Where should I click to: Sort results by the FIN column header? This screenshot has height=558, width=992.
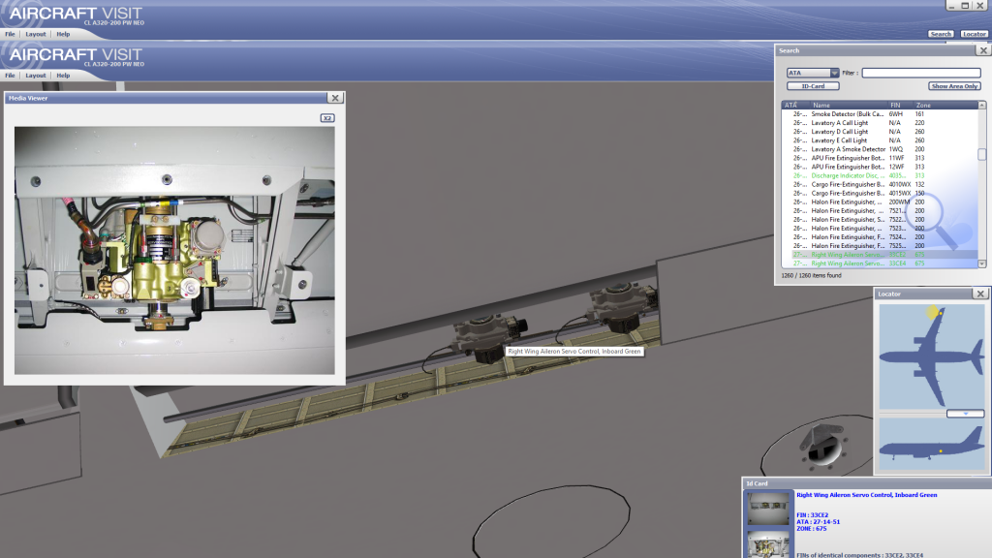pyautogui.click(x=900, y=105)
